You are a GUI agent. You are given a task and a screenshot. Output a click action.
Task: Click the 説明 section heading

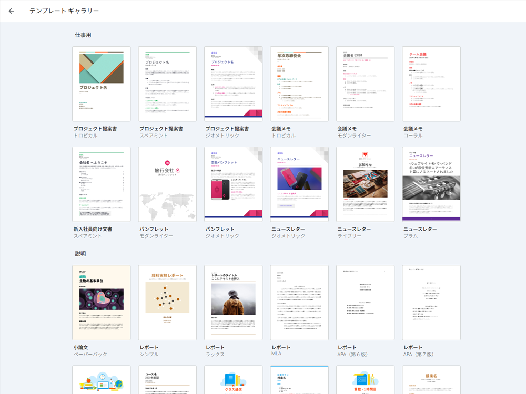click(80, 254)
